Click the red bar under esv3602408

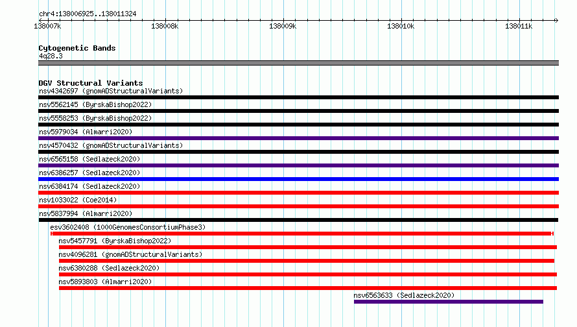(x=302, y=234)
